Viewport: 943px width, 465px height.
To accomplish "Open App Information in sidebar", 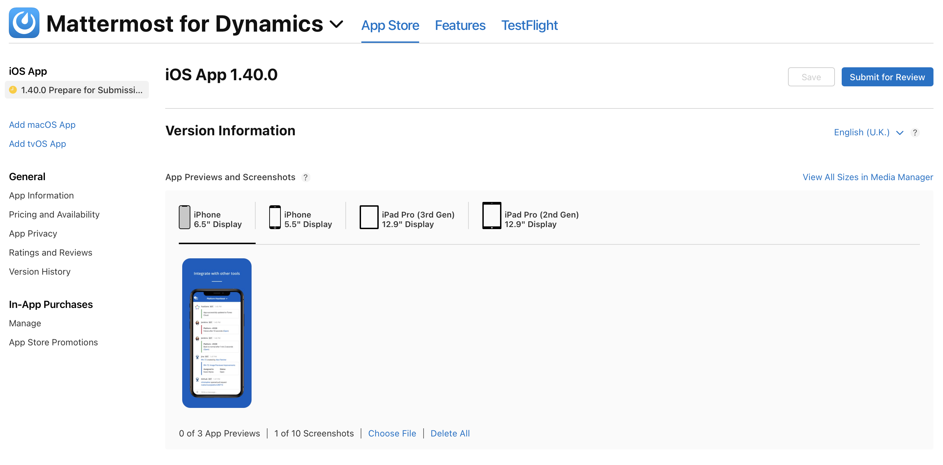I will (41, 195).
